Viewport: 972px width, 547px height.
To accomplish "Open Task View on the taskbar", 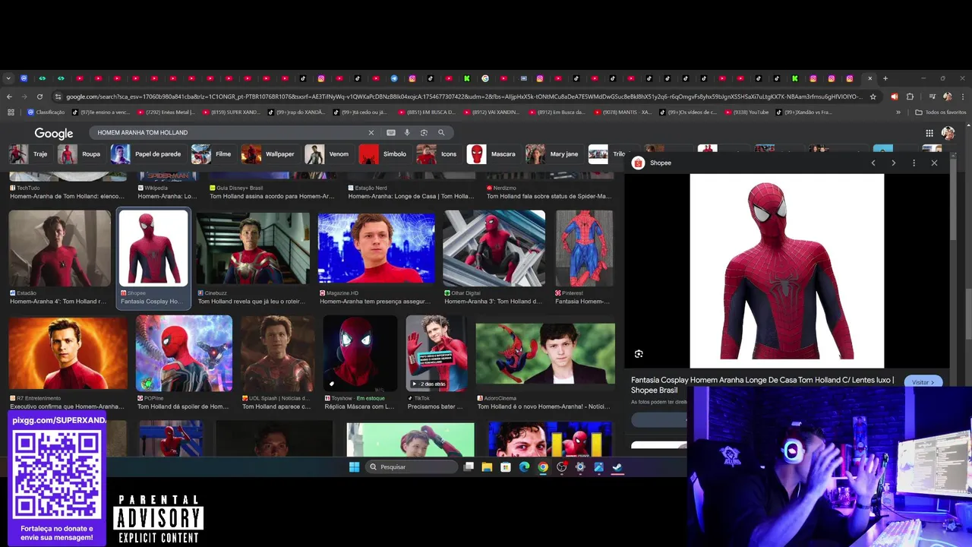I will [x=469, y=467].
